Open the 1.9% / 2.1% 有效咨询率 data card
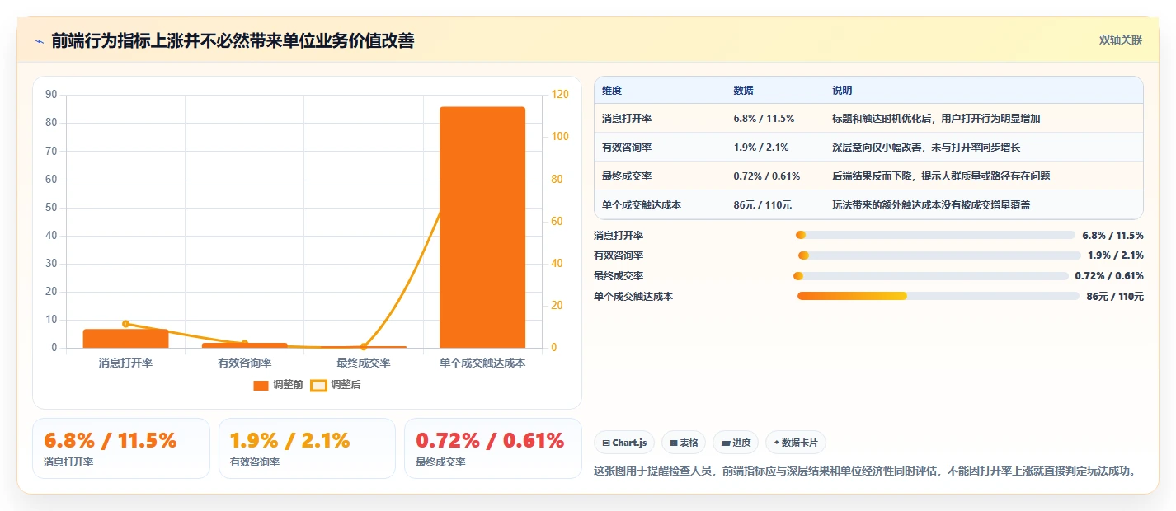The height and width of the screenshot is (511, 1176). [307, 448]
